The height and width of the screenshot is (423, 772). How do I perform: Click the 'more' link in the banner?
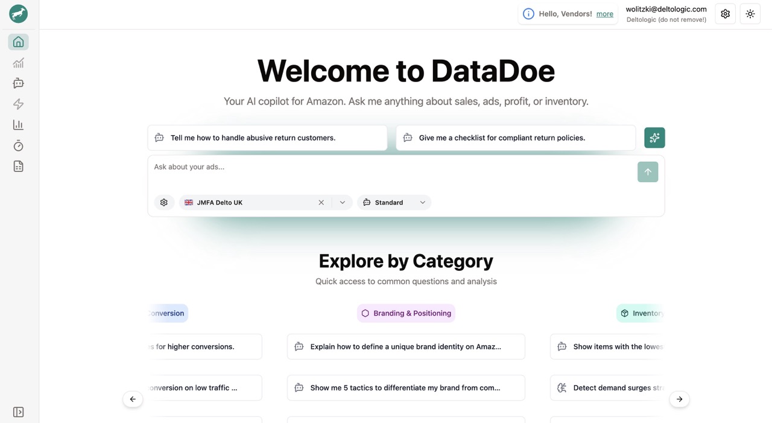[x=605, y=14]
